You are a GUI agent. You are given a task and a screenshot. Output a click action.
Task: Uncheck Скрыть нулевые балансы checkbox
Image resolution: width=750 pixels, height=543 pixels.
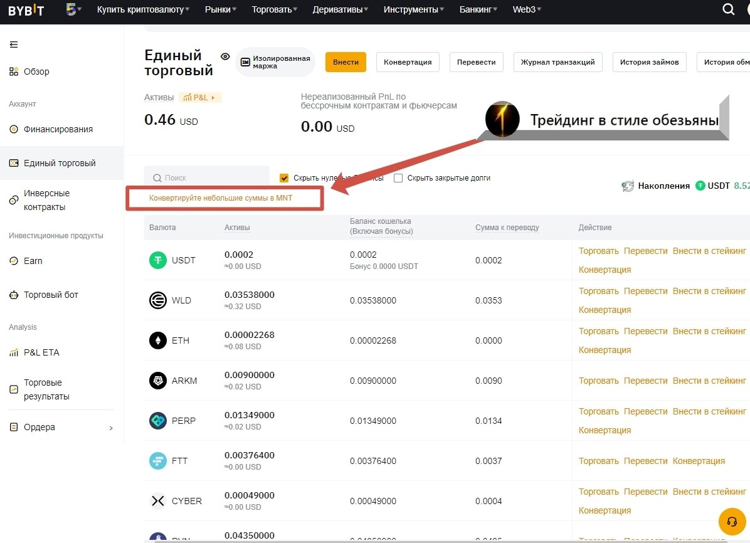(284, 178)
